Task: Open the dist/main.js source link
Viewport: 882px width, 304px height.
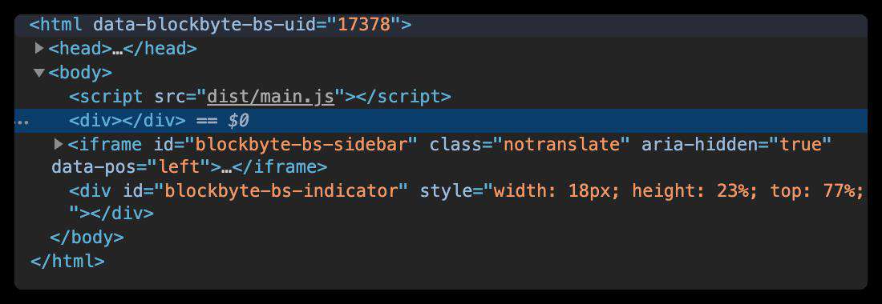Action: 271,97
